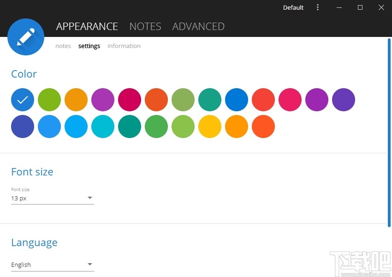
Task: Select the indigo color swatch
Action: (x=23, y=126)
